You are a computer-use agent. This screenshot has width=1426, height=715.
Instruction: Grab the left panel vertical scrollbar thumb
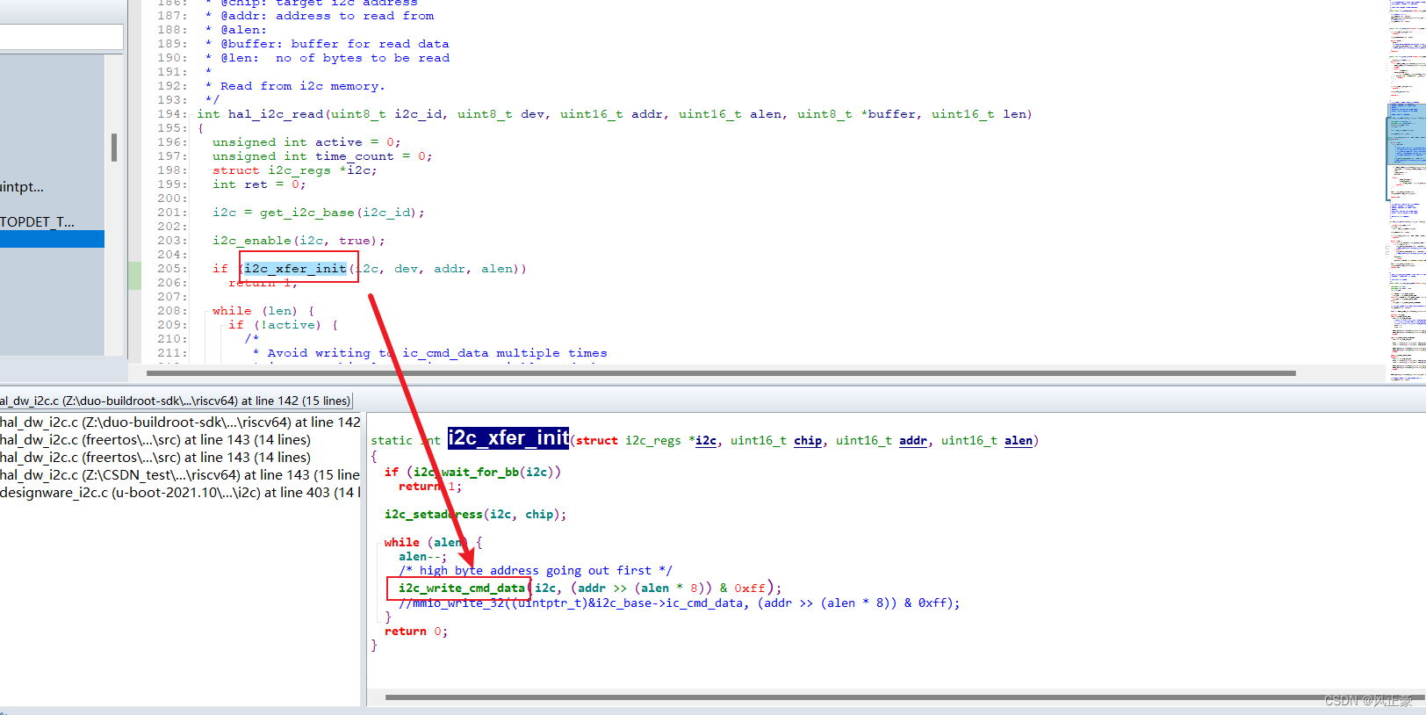tap(114, 147)
